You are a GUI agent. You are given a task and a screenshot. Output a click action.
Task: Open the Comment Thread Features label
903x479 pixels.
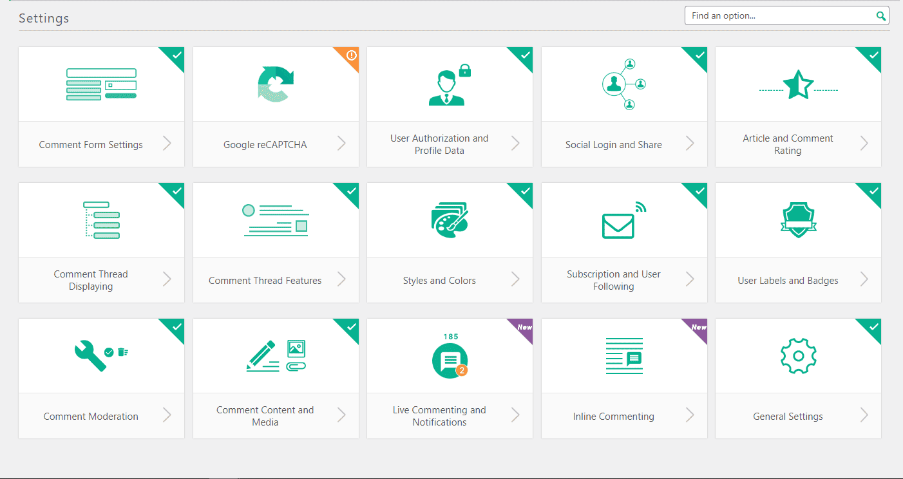click(x=265, y=281)
